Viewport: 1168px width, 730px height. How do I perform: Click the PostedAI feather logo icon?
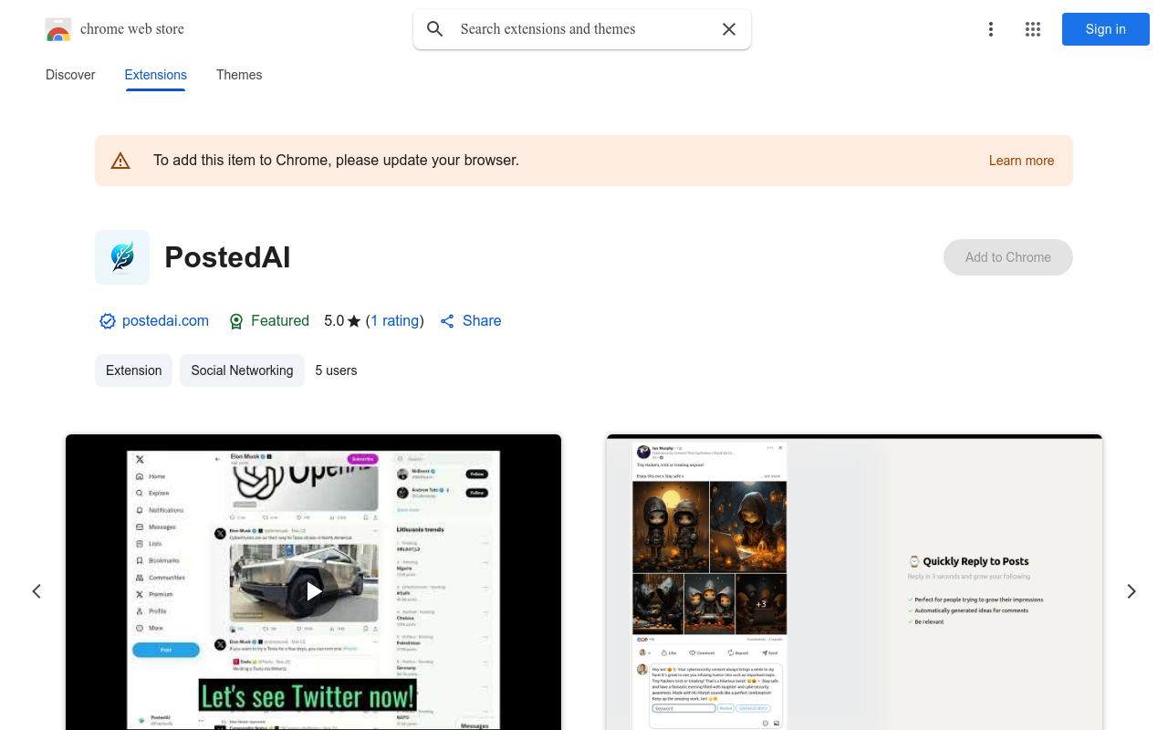(122, 257)
